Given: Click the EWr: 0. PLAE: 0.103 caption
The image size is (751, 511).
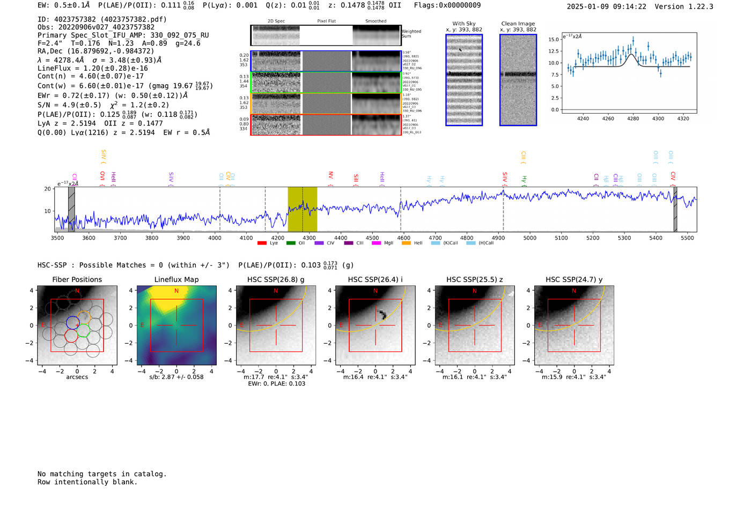Looking at the screenshot, I should coord(276,383).
